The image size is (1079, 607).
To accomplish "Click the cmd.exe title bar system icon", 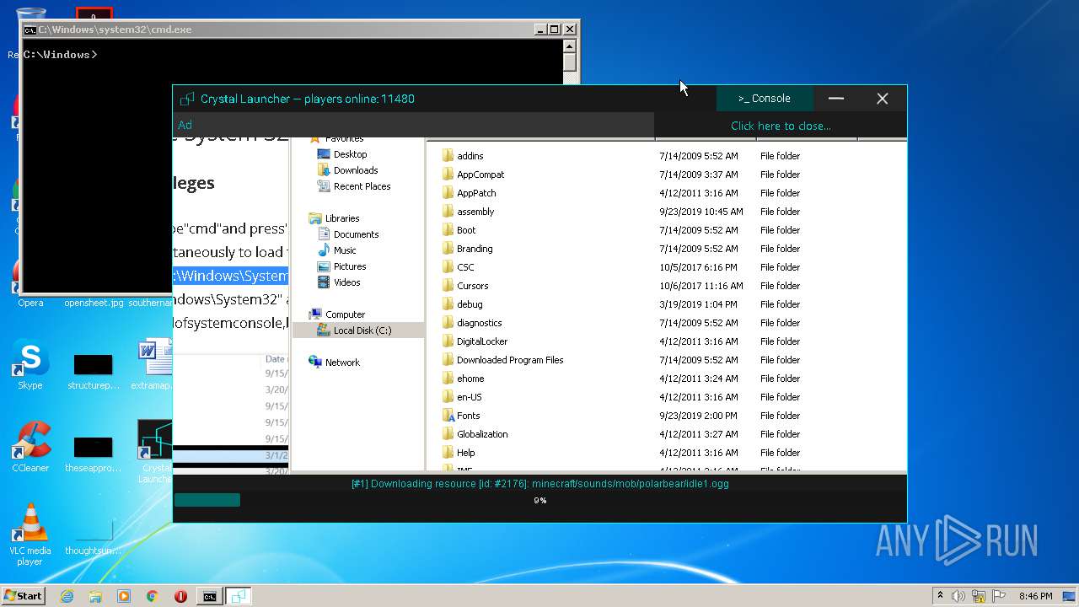I will tap(30, 30).
